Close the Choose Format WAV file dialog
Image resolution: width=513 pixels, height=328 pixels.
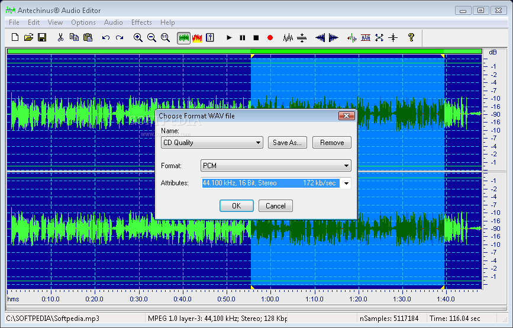pos(347,115)
